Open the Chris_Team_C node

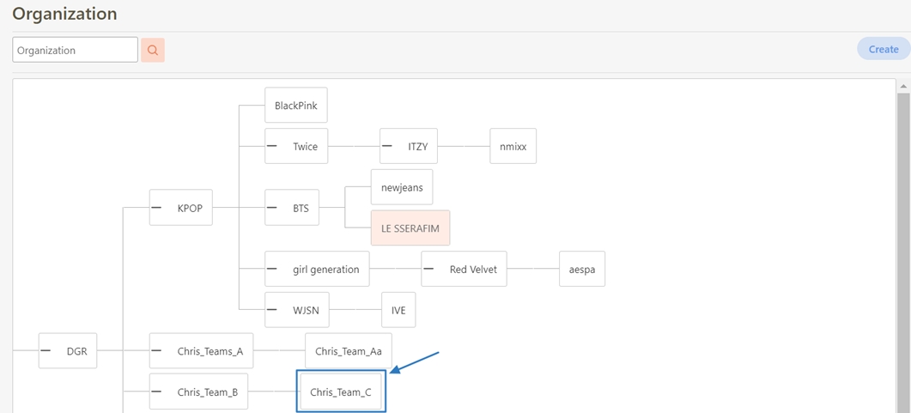pyautogui.click(x=341, y=392)
